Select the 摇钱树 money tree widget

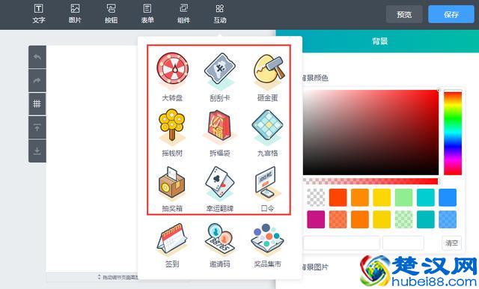coord(172,133)
